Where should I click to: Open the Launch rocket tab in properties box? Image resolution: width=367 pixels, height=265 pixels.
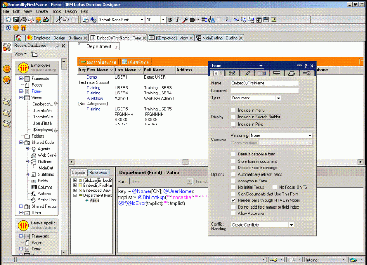pos(247,74)
